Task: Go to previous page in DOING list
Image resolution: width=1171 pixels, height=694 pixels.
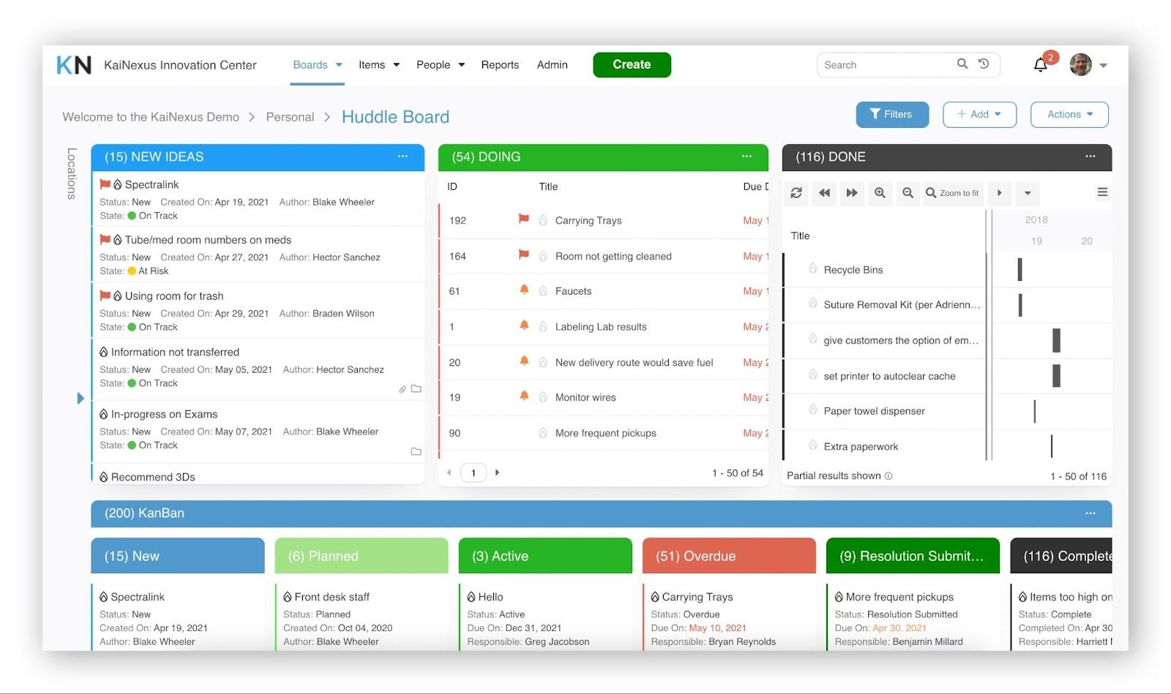Action: coord(449,472)
